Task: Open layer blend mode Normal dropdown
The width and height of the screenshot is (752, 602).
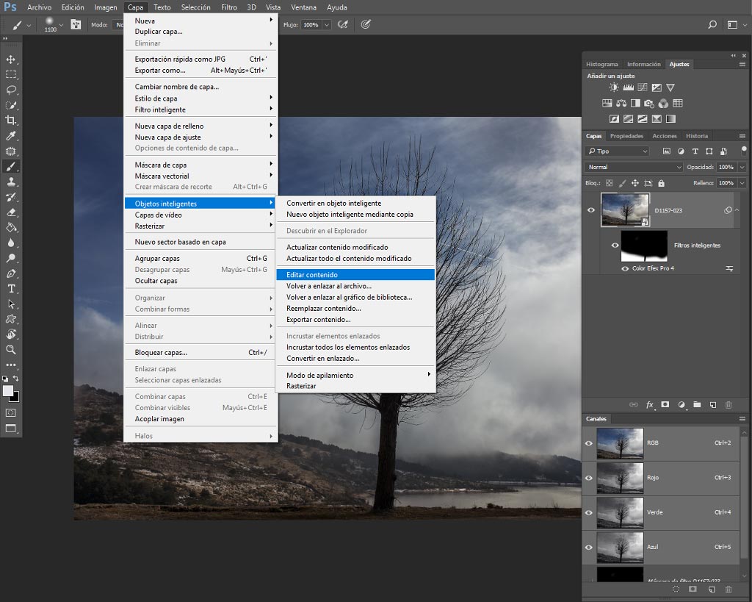Action: tap(634, 167)
